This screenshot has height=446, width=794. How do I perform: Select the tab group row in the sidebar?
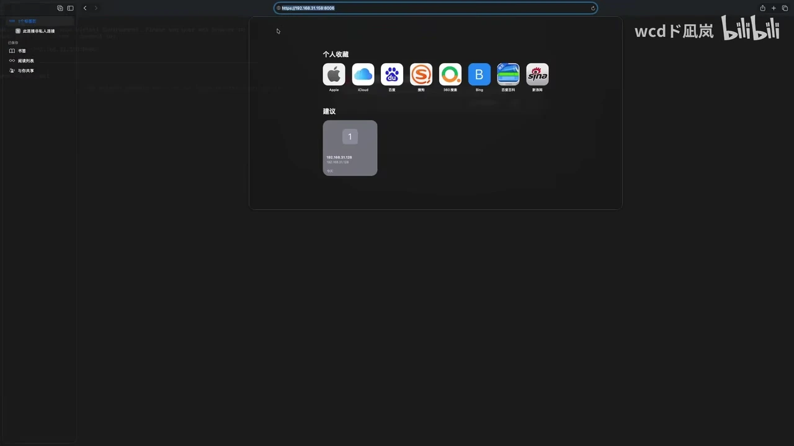[38, 21]
